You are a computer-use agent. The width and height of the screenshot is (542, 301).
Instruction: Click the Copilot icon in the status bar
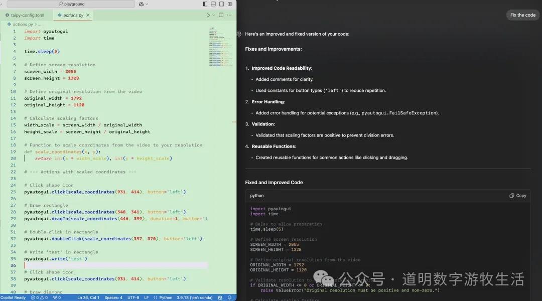(13, 297)
